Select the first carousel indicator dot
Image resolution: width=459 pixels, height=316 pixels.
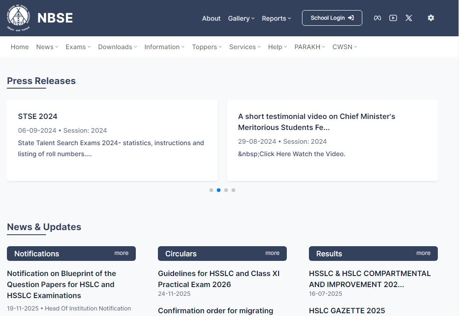pos(211,190)
